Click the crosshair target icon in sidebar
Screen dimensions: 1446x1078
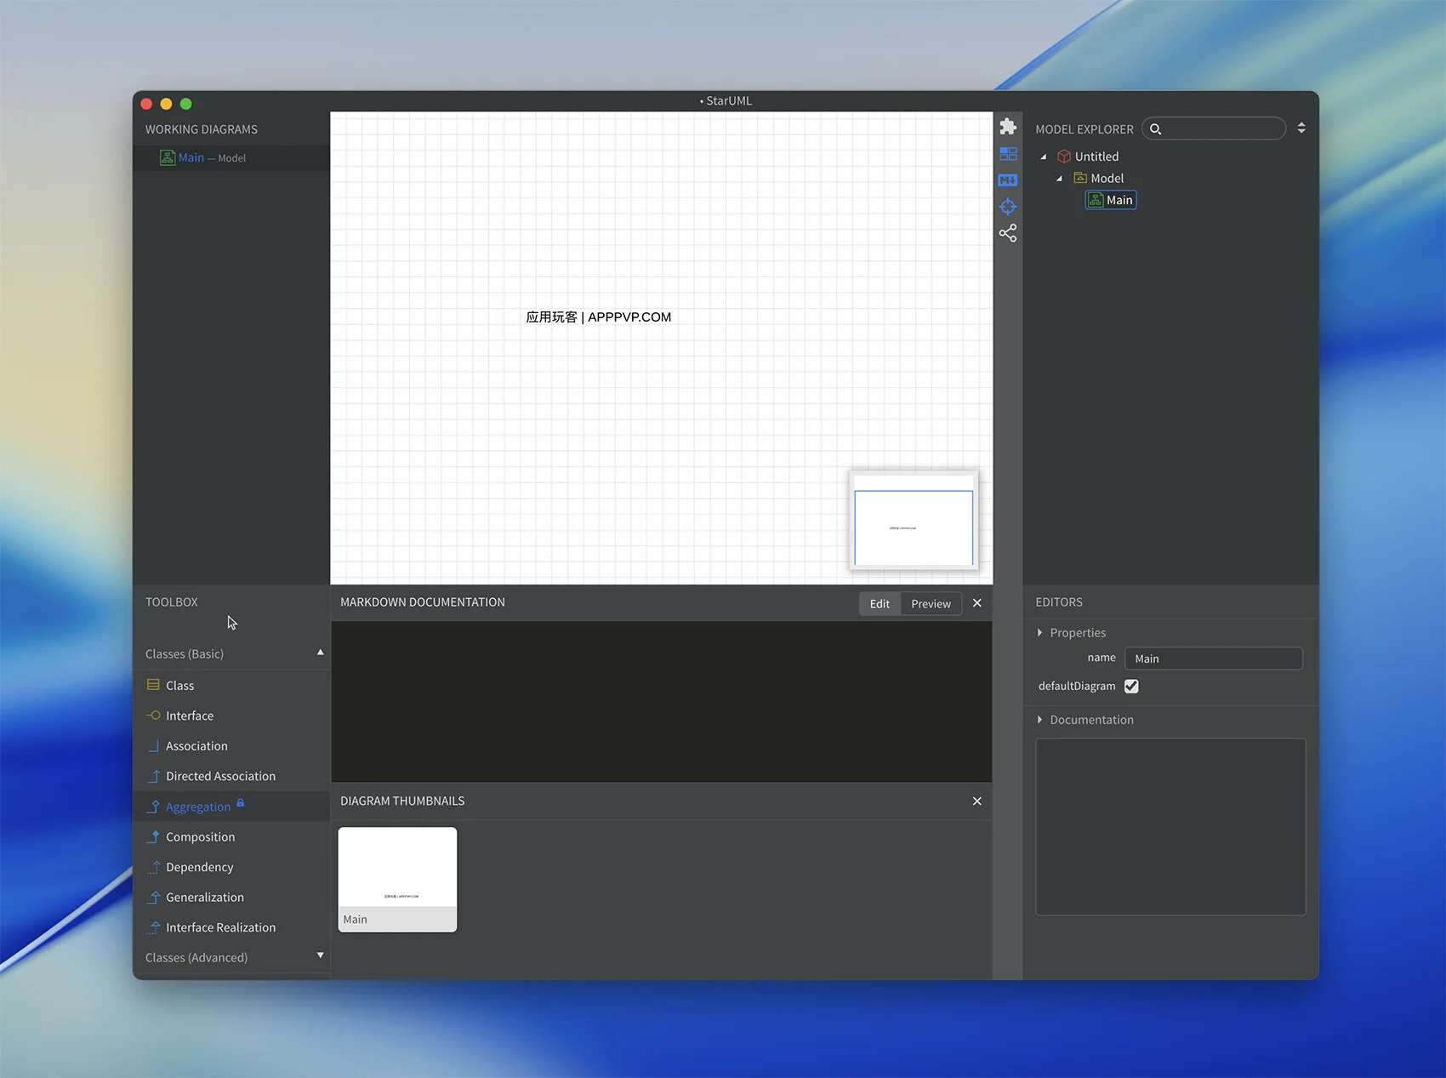click(1008, 207)
